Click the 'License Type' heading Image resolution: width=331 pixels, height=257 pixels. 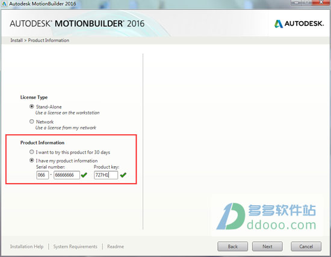coord(34,98)
